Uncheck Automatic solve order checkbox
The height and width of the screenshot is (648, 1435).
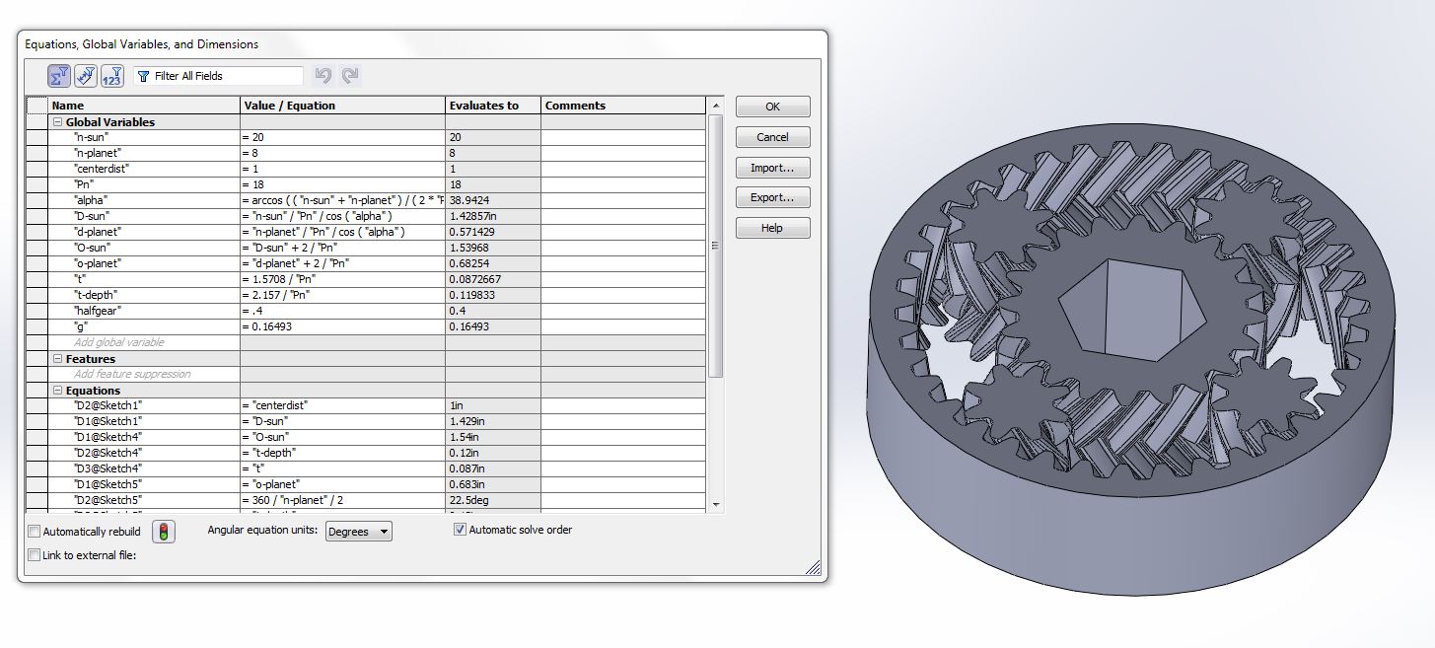point(460,530)
